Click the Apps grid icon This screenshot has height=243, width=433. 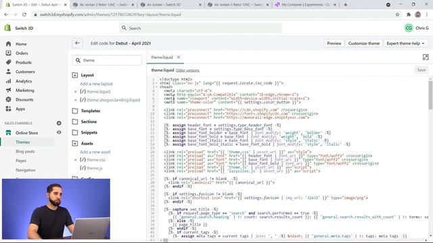pyautogui.click(x=8, y=109)
